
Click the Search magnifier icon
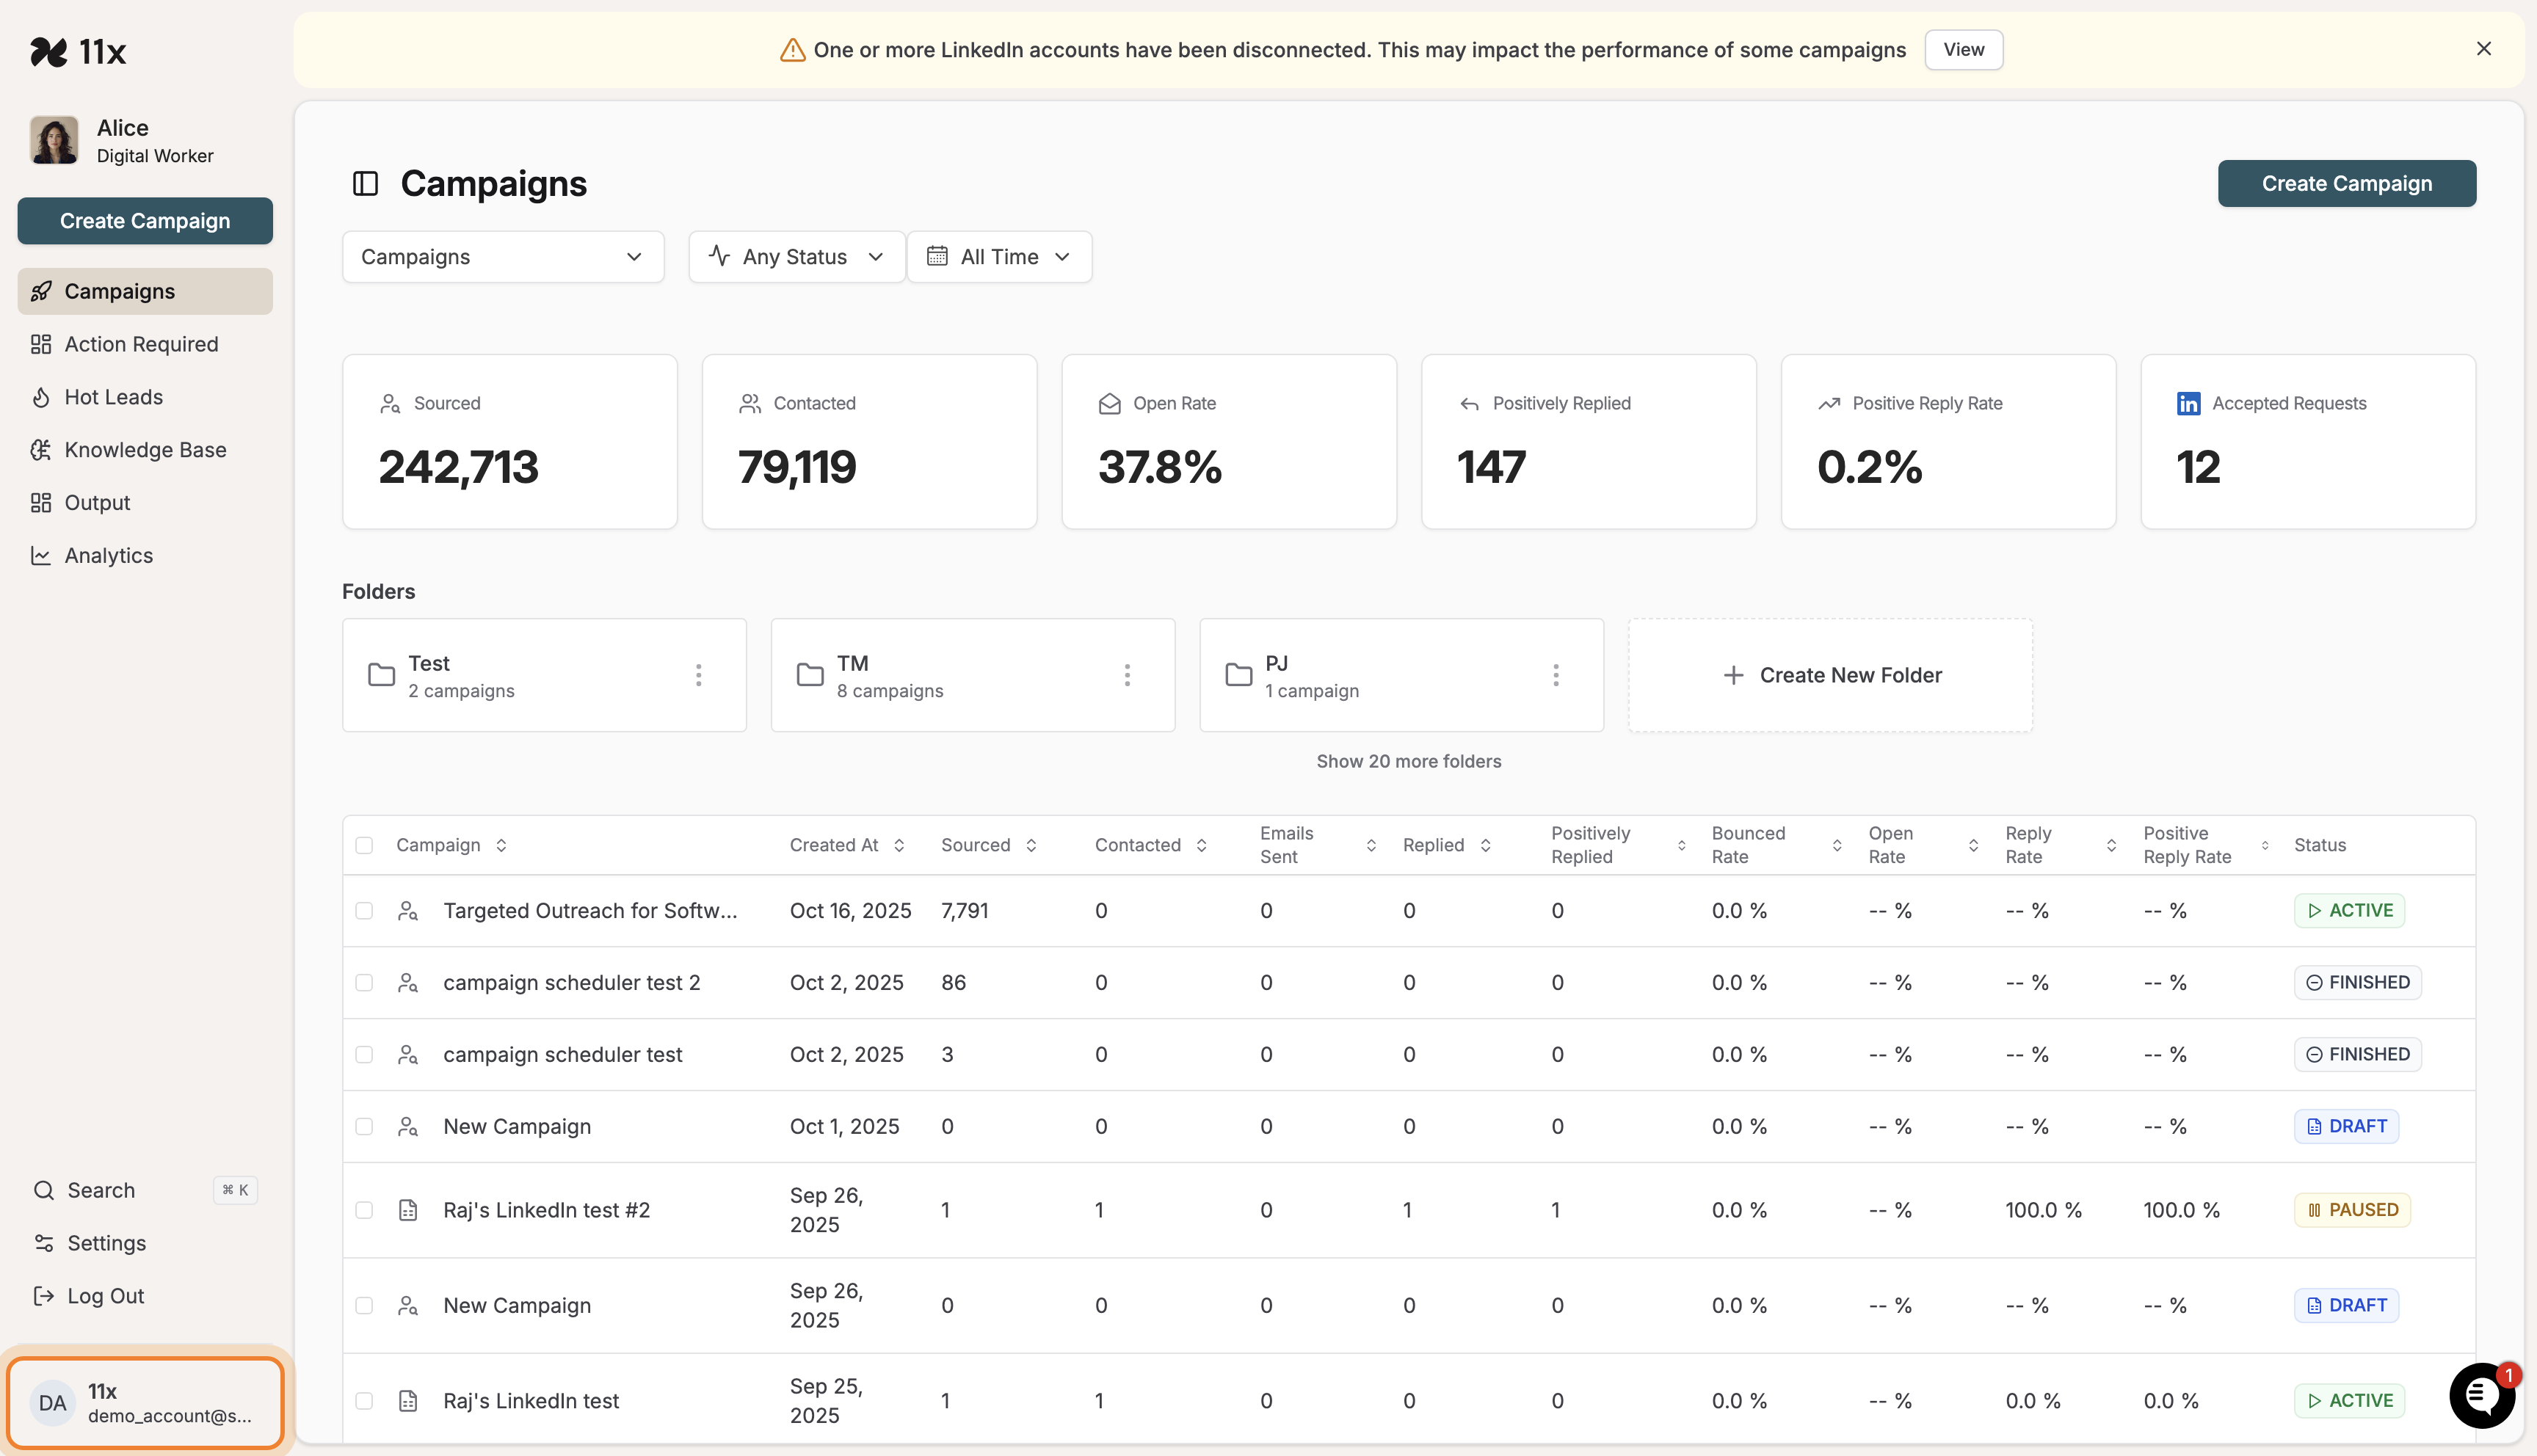[43, 1190]
